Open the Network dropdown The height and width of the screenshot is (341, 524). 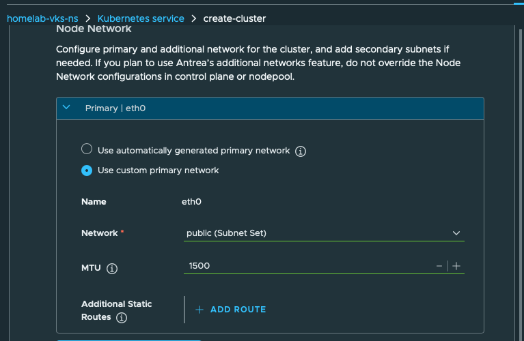click(x=324, y=233)
